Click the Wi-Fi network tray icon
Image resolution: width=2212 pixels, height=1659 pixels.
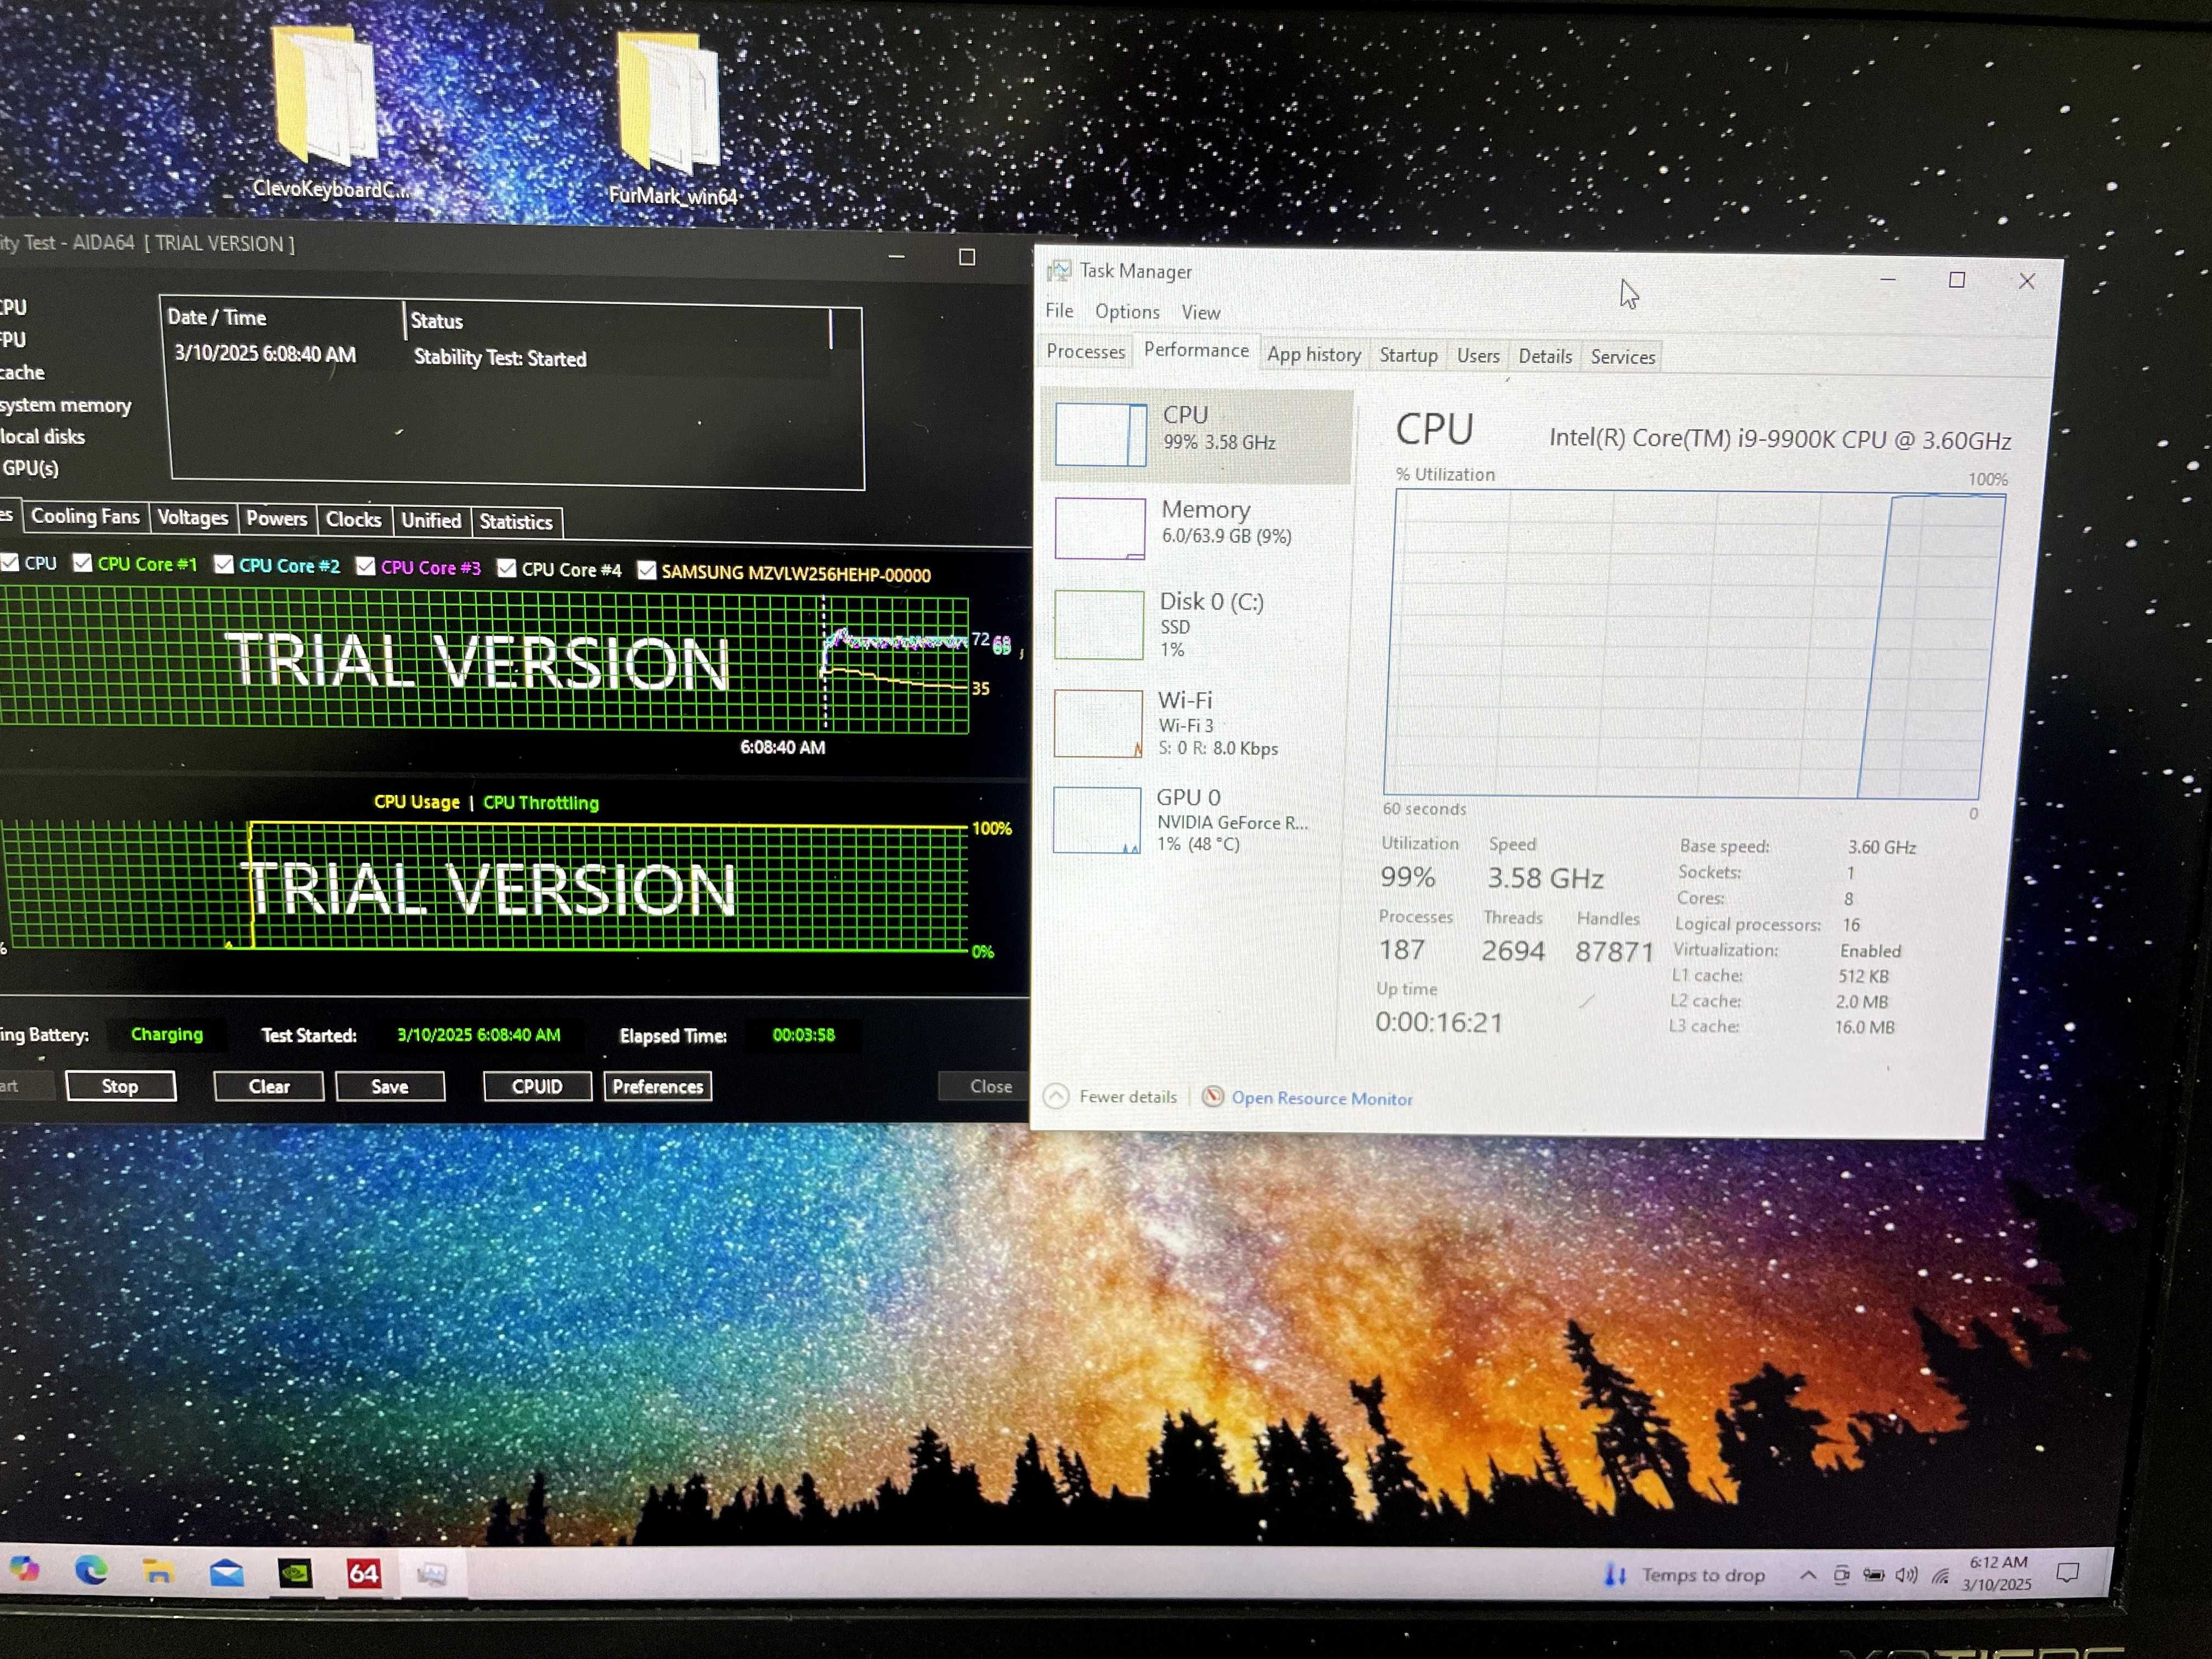[1940, 1576]
